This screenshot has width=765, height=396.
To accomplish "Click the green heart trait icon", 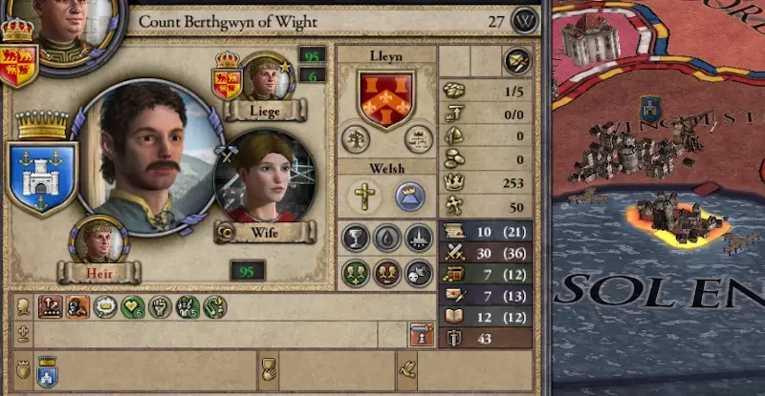I will pos(133,307).
